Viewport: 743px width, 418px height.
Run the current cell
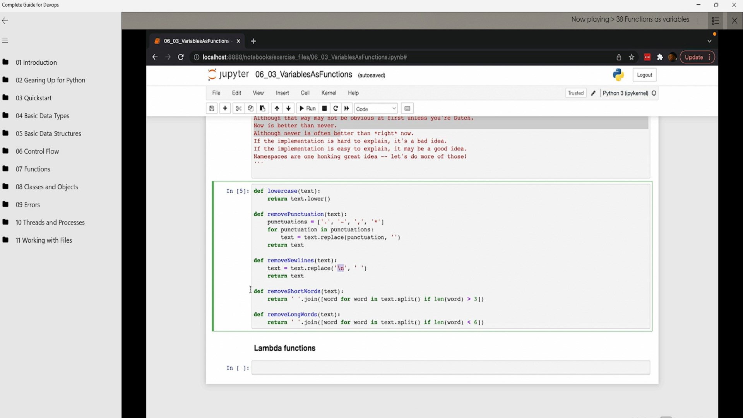click(x=308, y=108)
